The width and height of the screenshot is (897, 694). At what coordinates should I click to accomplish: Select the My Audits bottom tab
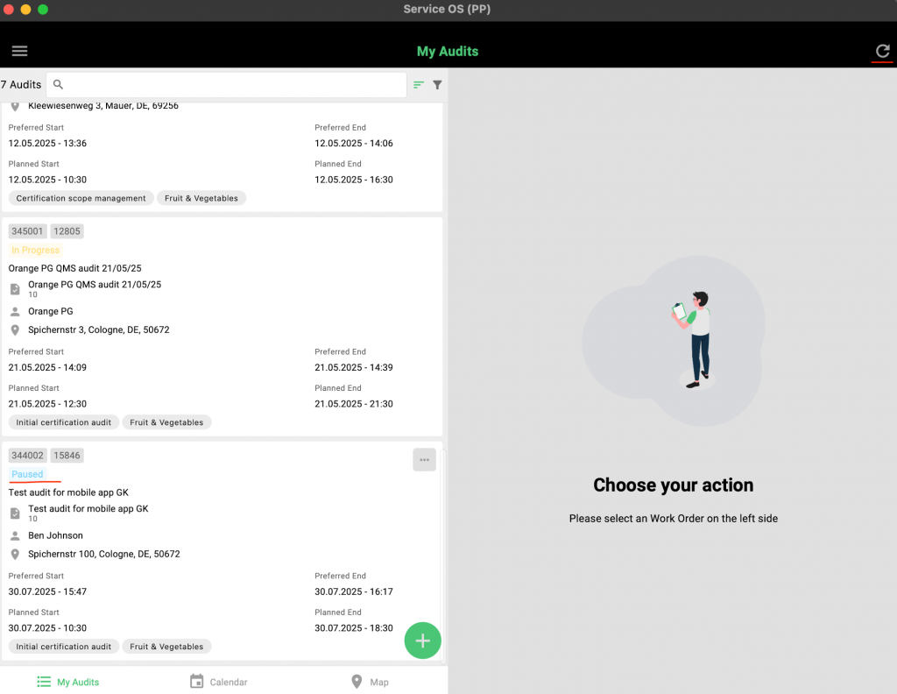[x=68, y=682]
